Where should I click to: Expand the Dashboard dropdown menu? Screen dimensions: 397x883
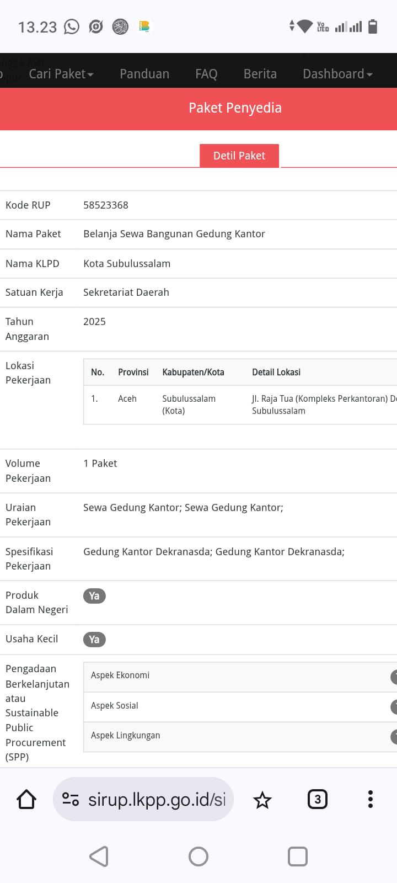[337, 74]
